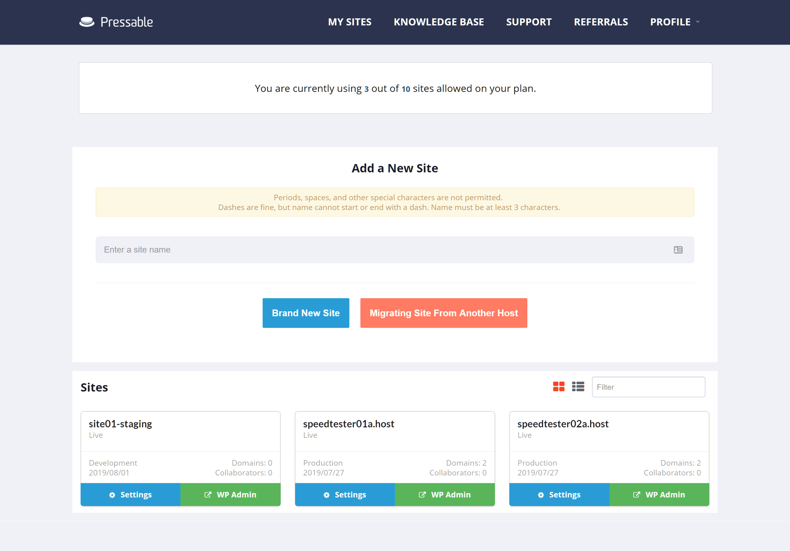Click the gear icon on speedtester02a.host card
This screenshot has height=551, width=790.
coord(541,495)
